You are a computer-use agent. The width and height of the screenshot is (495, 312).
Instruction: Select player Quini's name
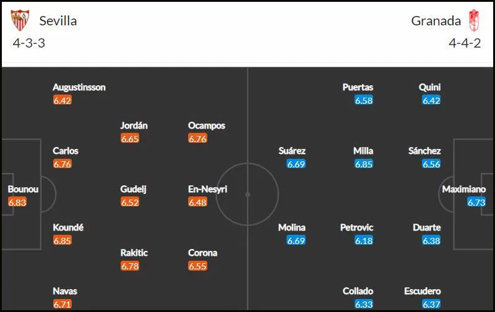pos(429,87)
